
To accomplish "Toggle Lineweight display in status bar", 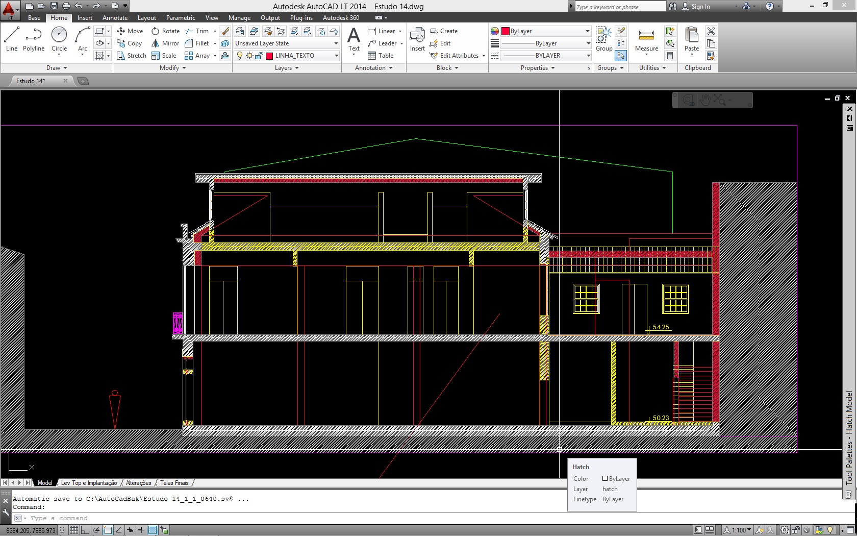I will click(x=141, y=530).
